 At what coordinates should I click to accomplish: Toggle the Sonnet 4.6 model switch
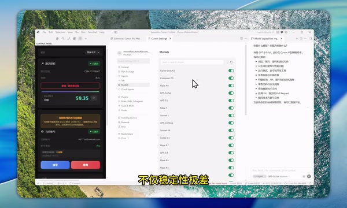231,131
